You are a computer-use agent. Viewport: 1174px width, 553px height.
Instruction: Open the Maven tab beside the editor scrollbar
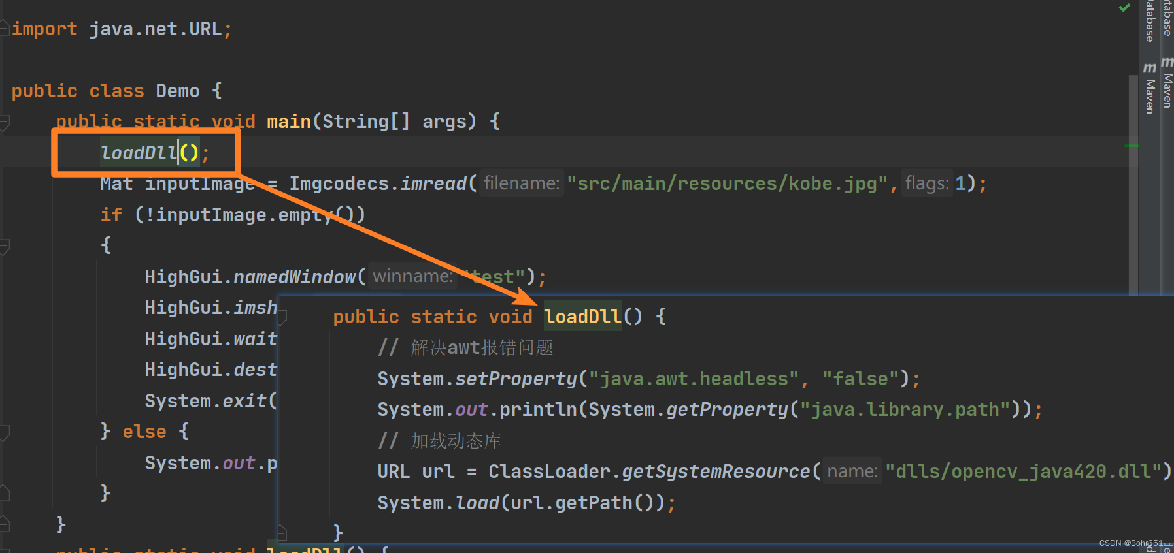(x=1150, y=96)
